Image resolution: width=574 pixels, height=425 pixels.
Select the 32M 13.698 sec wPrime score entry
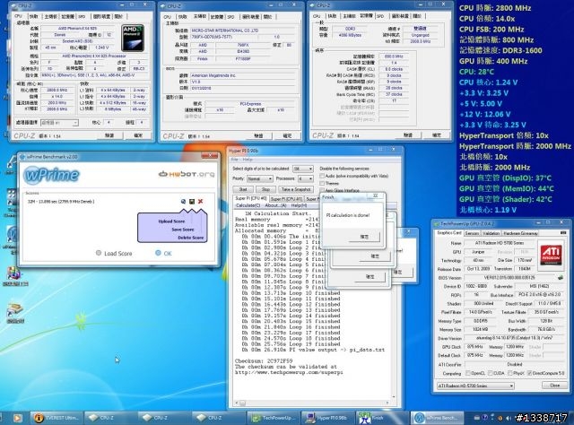(x=61, y=202)
